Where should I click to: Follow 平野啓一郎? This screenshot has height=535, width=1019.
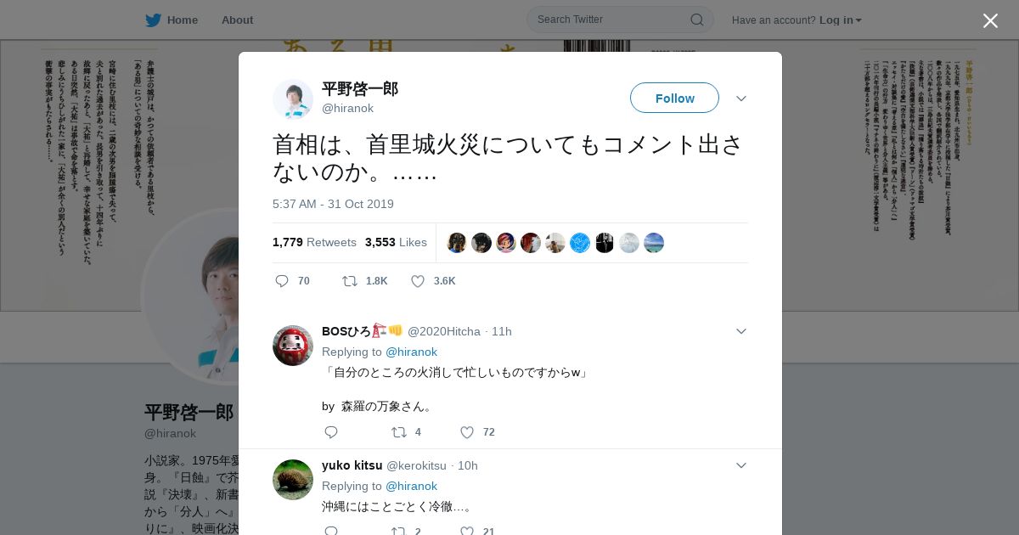tap(674, 98)
